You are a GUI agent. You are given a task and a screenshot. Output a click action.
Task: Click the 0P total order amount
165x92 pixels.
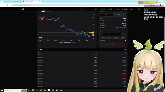[x=125, y=40]
